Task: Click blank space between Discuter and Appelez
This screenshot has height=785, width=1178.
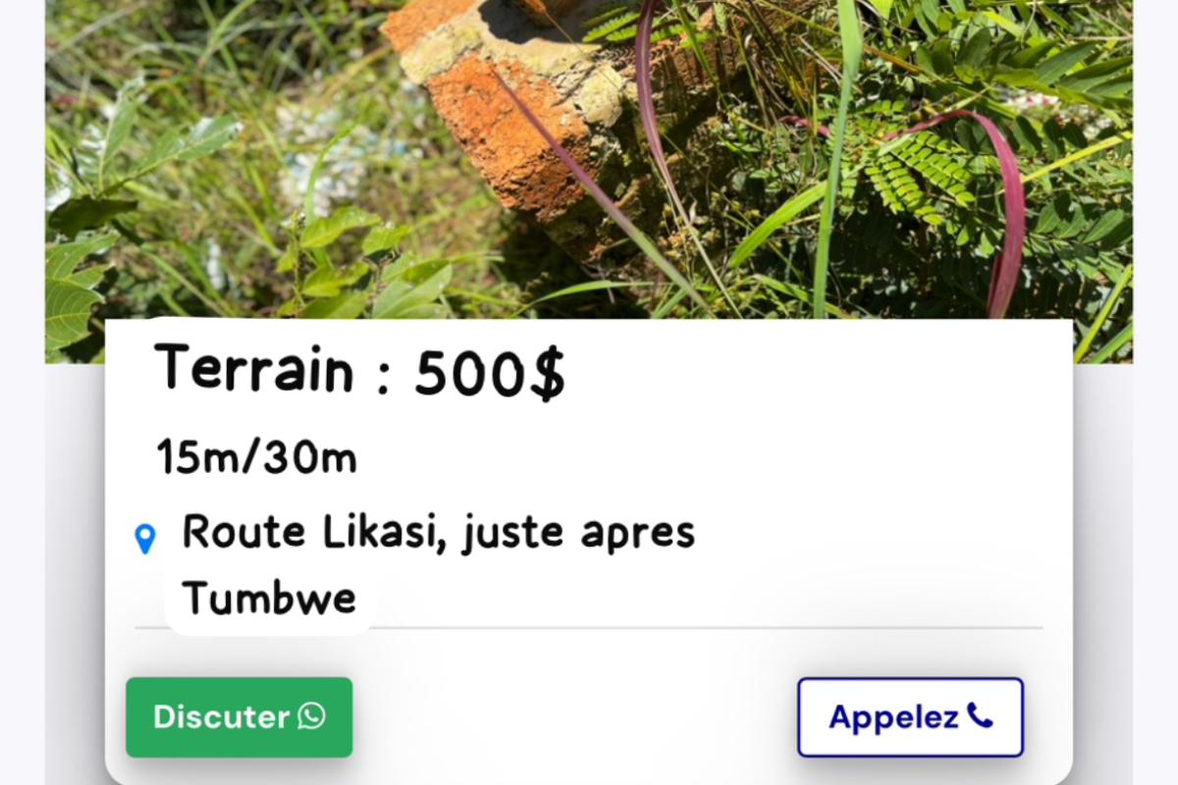Action: coord(574,717)
